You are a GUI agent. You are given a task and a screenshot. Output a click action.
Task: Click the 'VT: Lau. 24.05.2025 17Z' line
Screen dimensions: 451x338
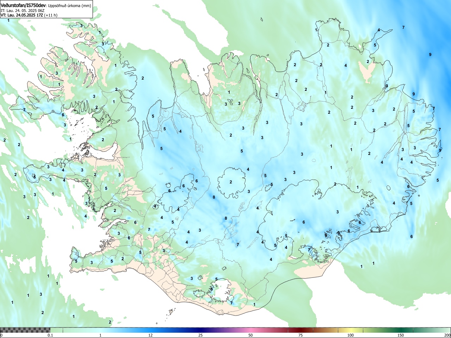22,15
